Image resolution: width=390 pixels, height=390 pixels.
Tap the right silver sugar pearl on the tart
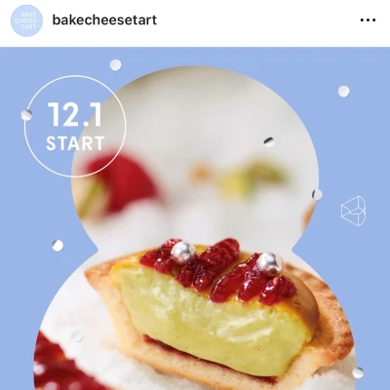pyautogui.click(x=270, y=264)
